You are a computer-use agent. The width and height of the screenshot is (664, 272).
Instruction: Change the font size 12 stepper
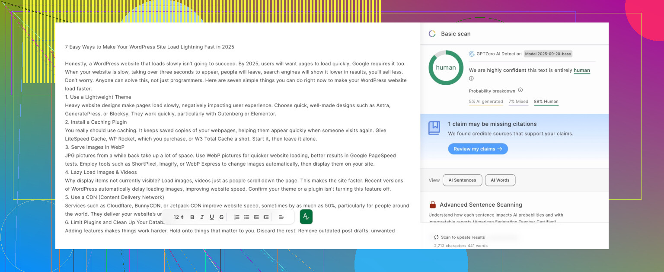click(179, 217)
